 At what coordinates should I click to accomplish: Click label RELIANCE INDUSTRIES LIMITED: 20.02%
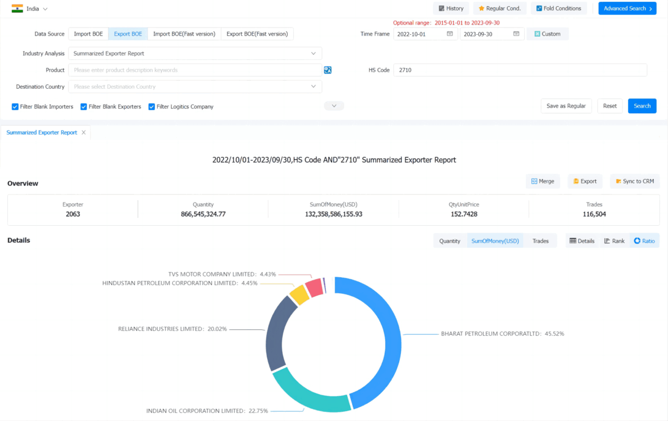point(173,329)
